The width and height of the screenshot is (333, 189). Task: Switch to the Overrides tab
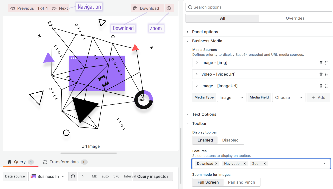pos(295,18)
